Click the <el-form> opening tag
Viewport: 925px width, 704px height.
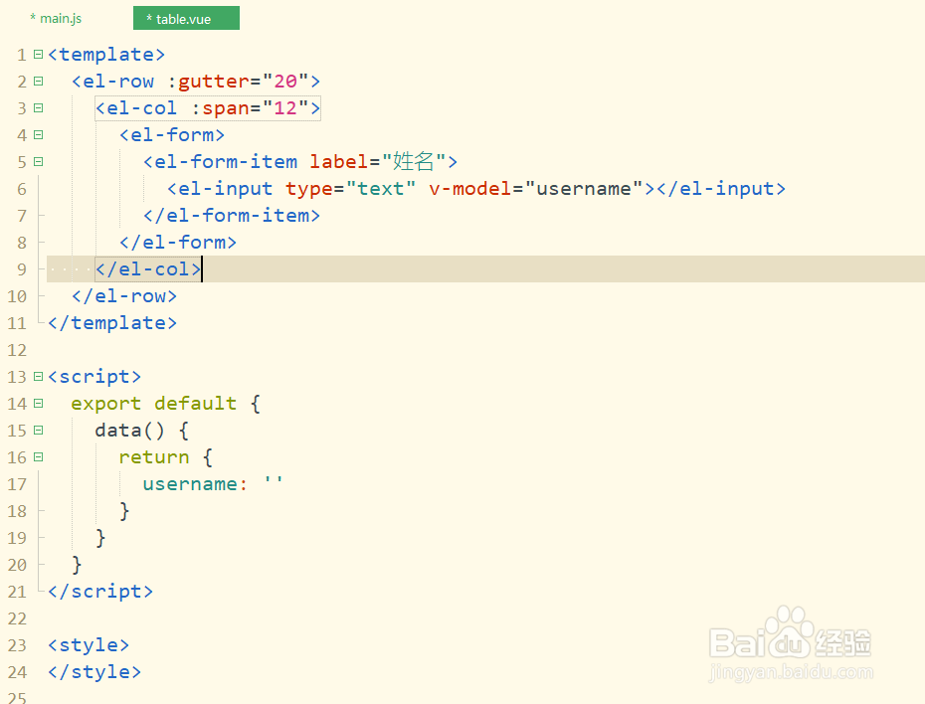point(172,135)
